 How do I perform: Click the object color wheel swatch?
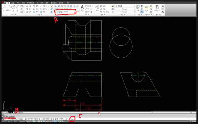(113, 6)
